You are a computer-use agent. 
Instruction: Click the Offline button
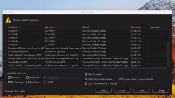[122, 91]
